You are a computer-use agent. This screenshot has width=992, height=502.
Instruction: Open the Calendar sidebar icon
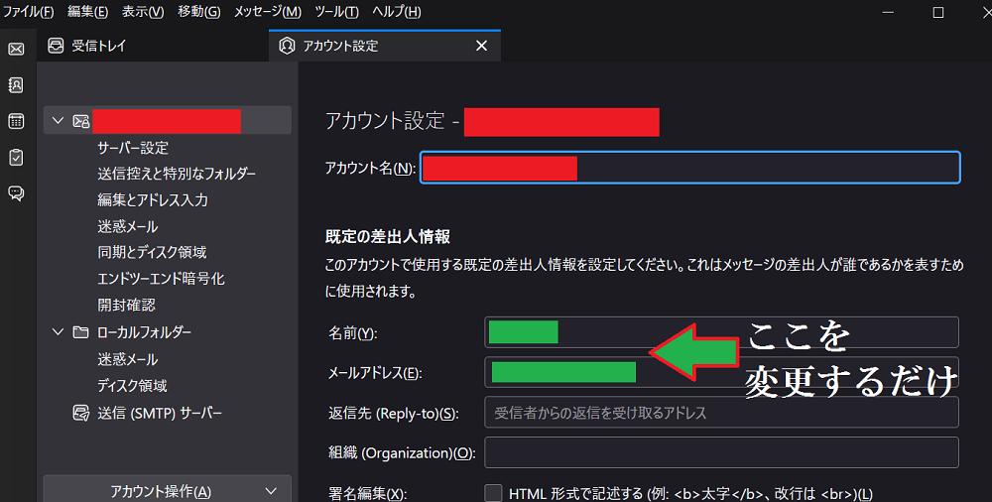16,121
